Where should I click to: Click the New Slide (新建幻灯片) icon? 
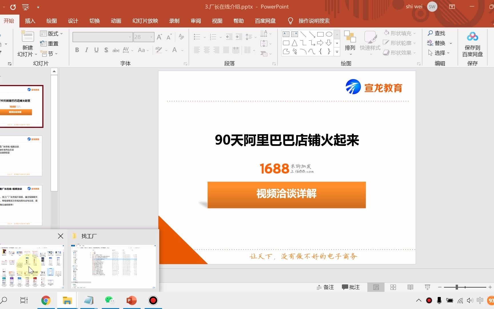pyautogui.click(x=28, y=37)
